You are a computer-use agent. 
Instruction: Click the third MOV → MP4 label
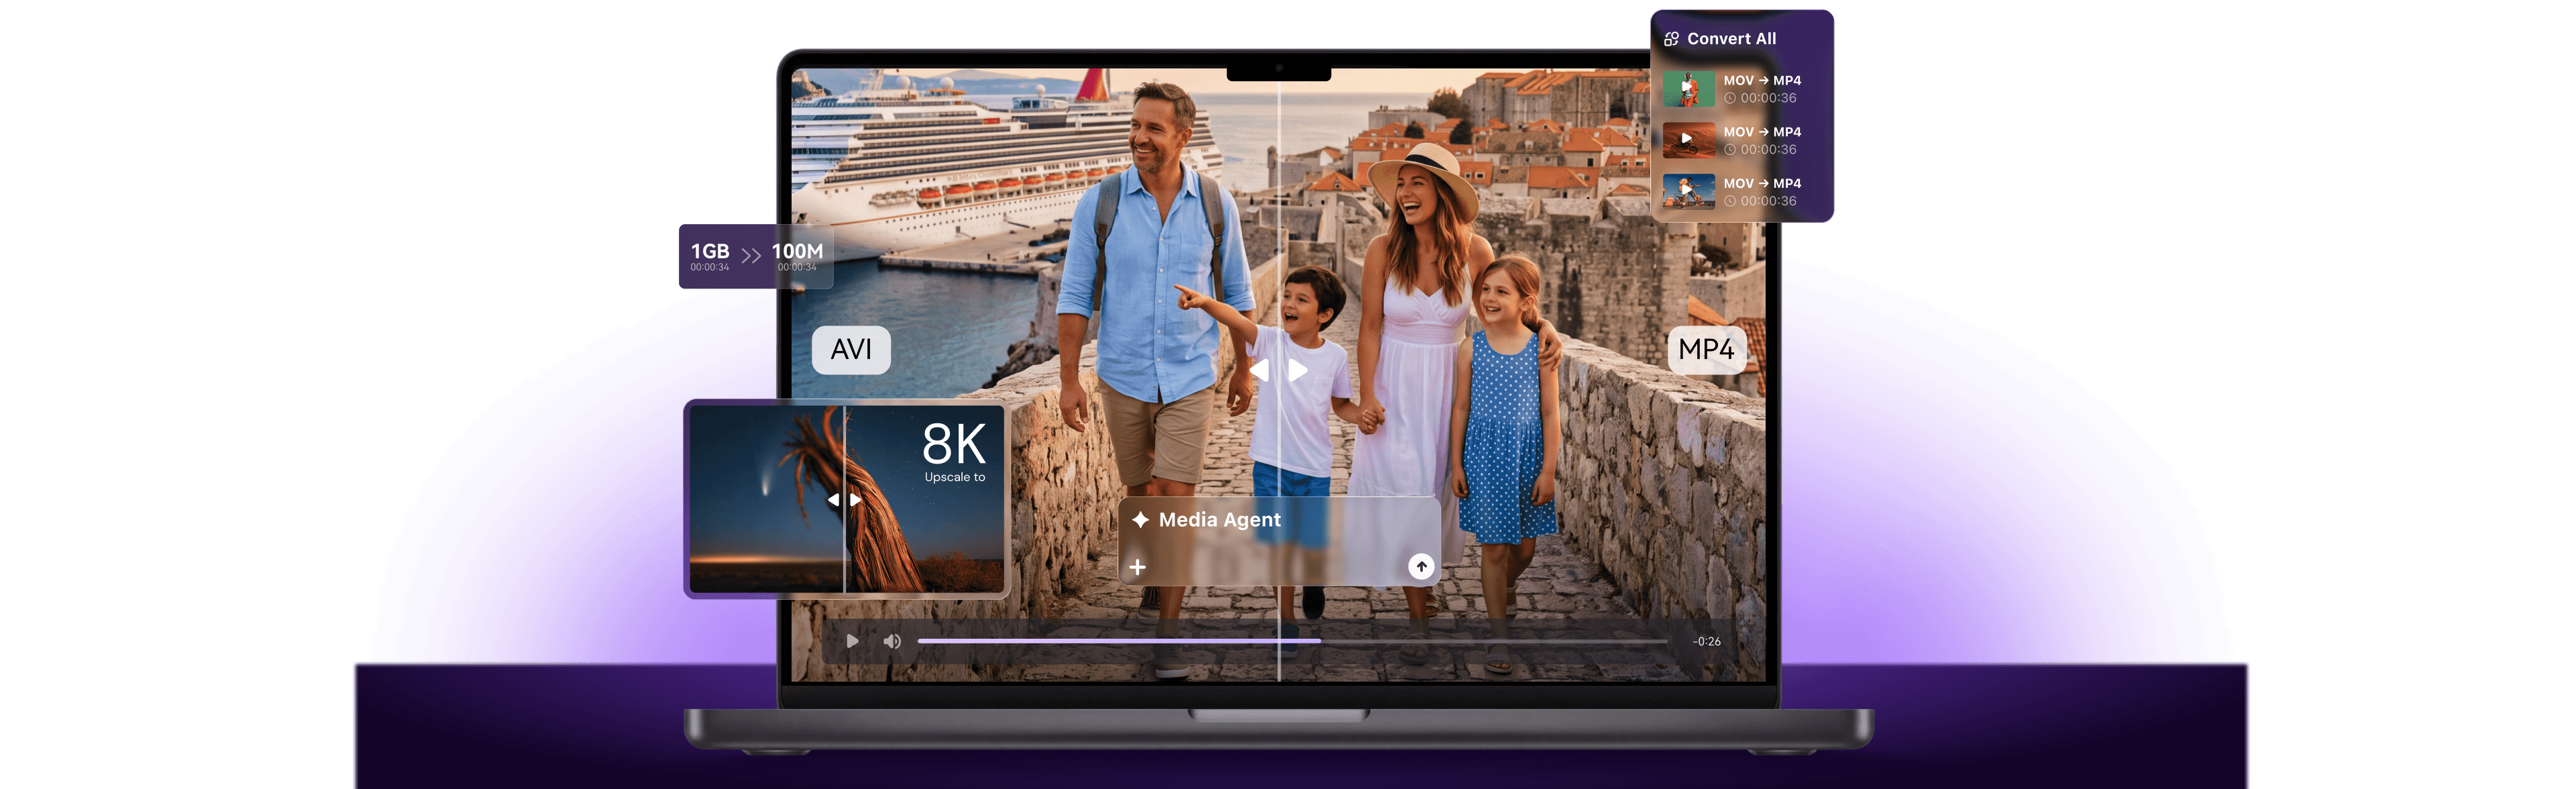point(1762,183)
